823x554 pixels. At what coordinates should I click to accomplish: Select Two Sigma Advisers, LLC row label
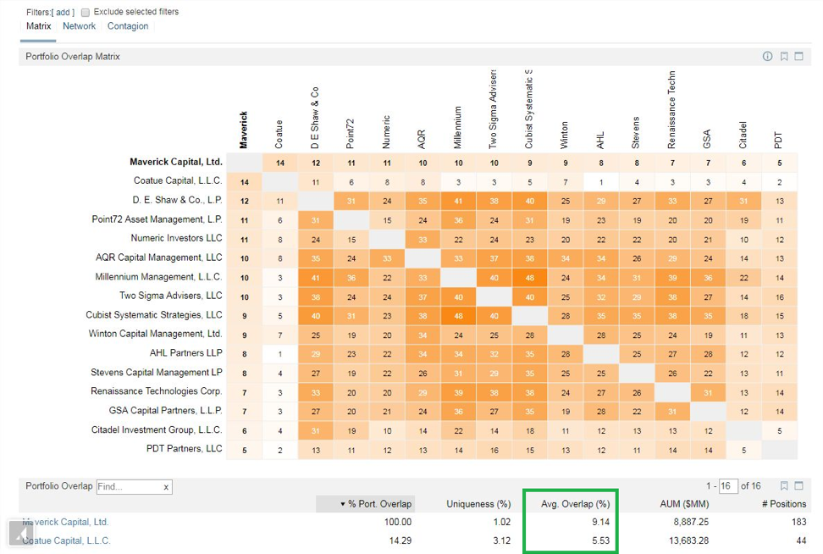(170, 296)
